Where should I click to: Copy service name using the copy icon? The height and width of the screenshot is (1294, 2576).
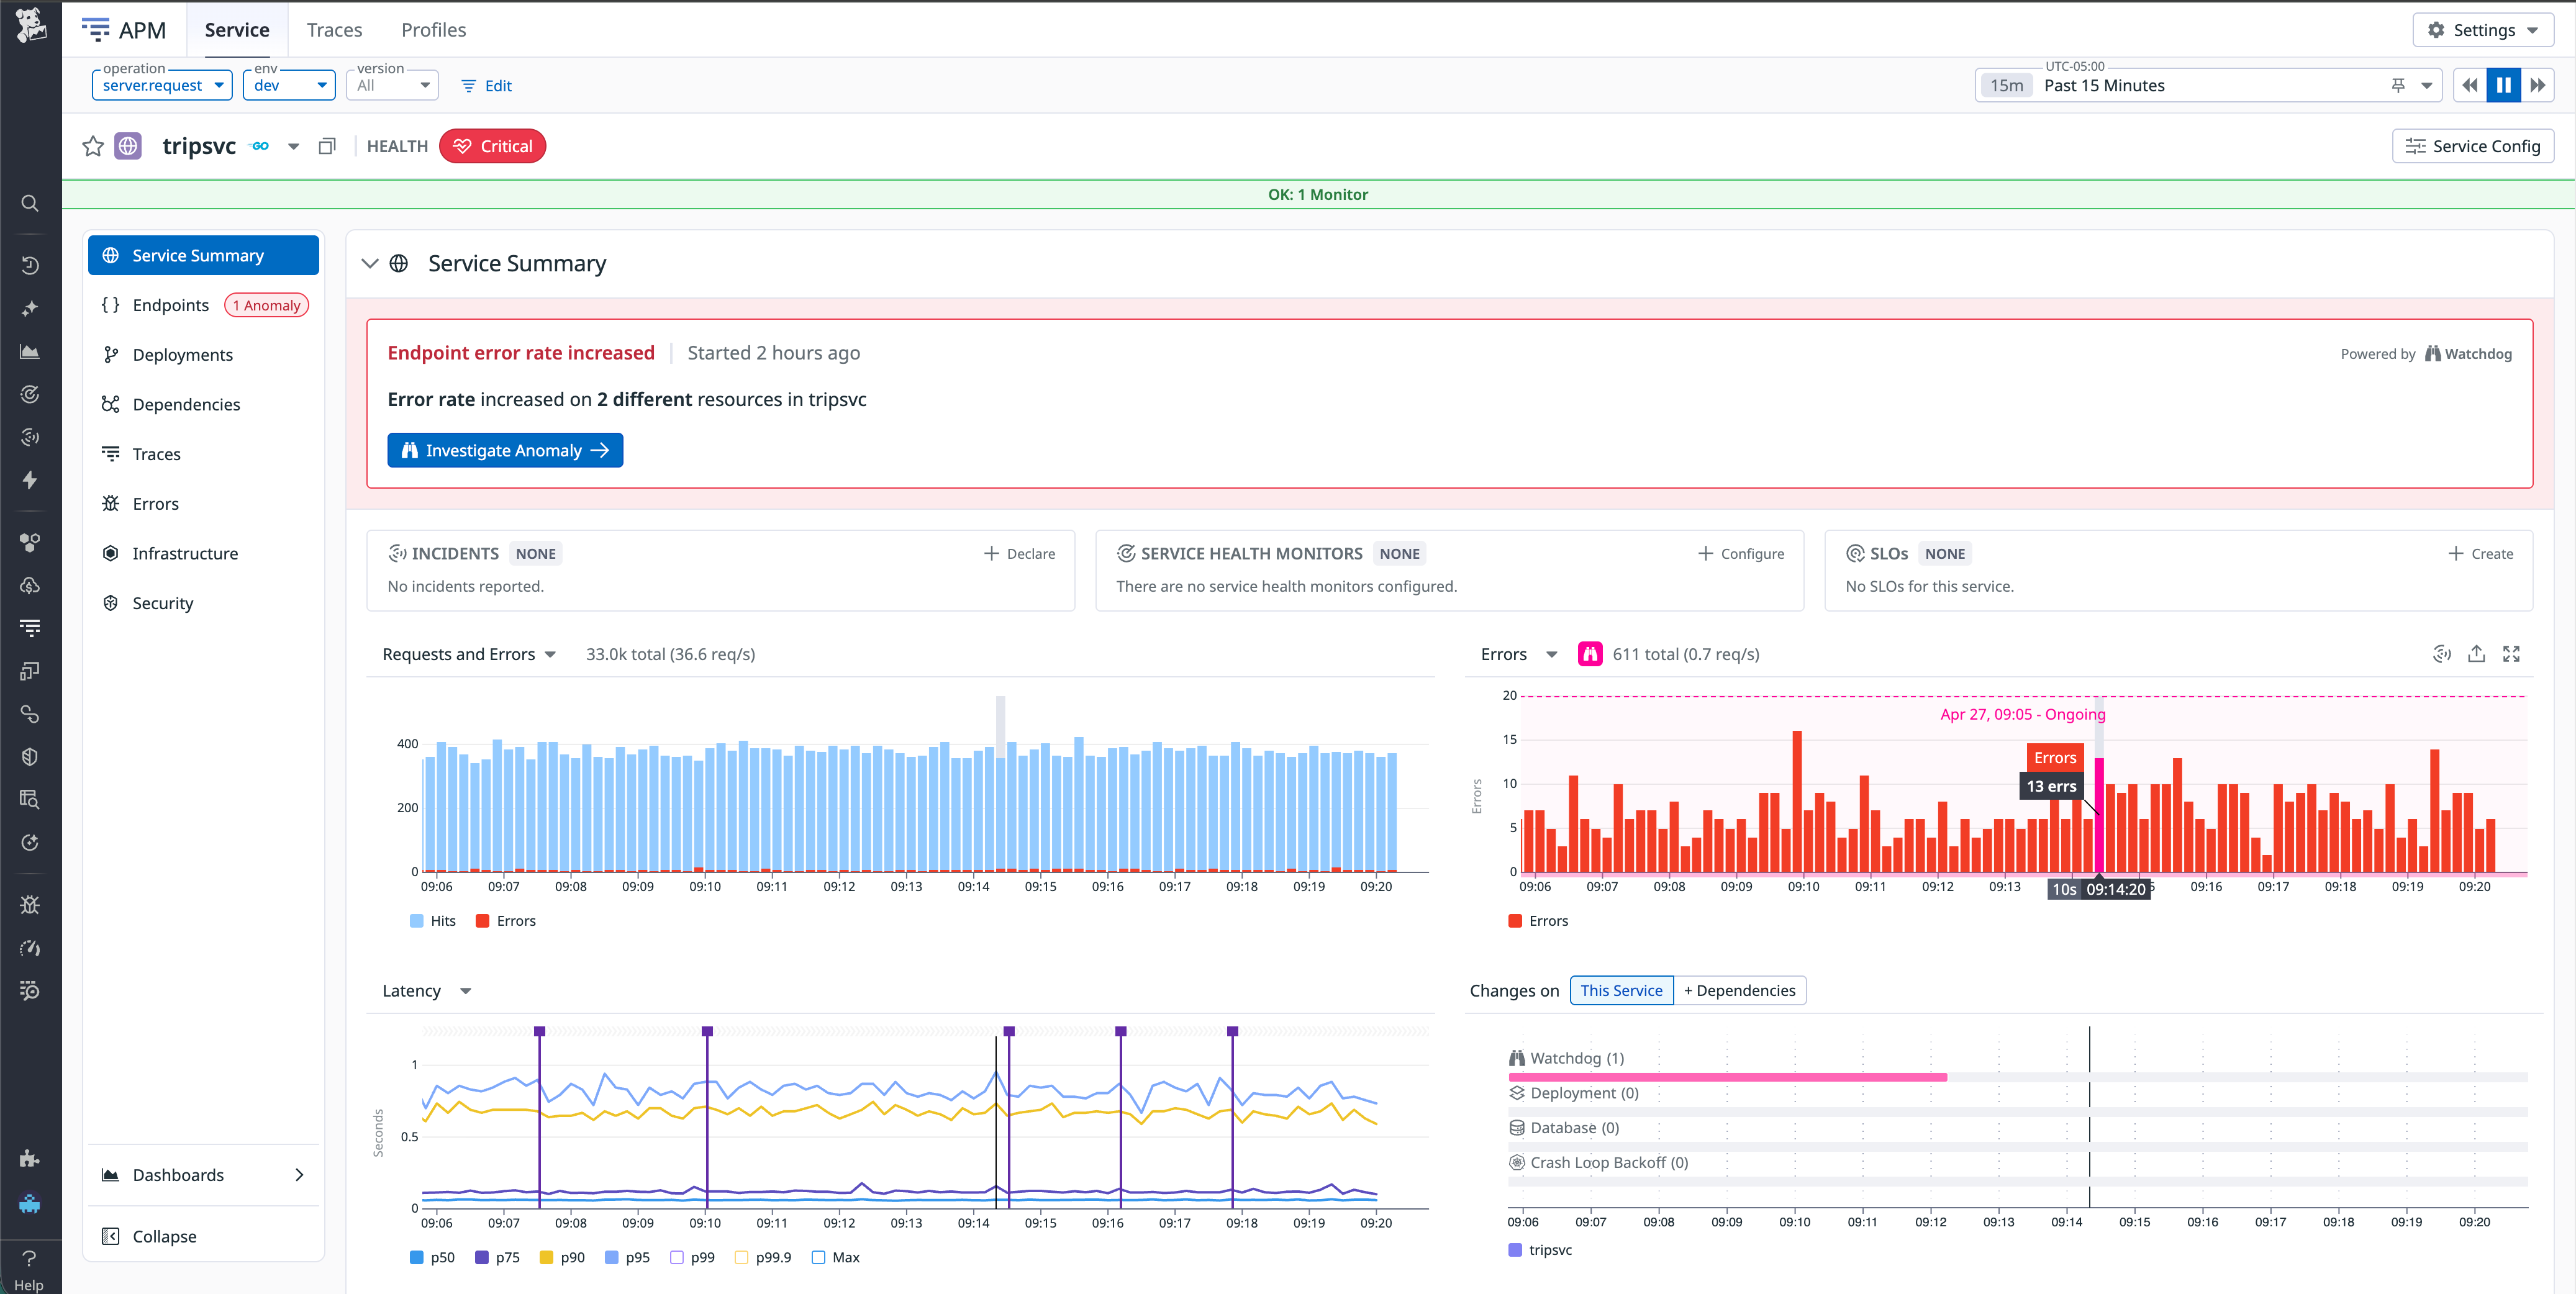[327, 146]
